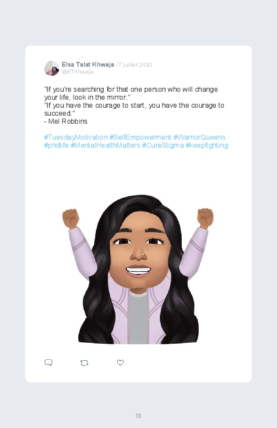Click the retweet arrows icon
Viewport: 277px width, 428px height.
click(84, 363)
